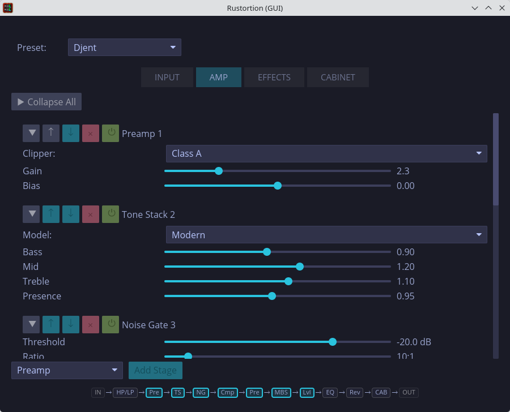Collapse the Tone Stack 2 section
The width and height of the screenshot is (510, 412).
coord(31,214)
